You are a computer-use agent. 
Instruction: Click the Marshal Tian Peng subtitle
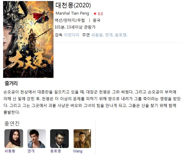[x=72, y=13]
